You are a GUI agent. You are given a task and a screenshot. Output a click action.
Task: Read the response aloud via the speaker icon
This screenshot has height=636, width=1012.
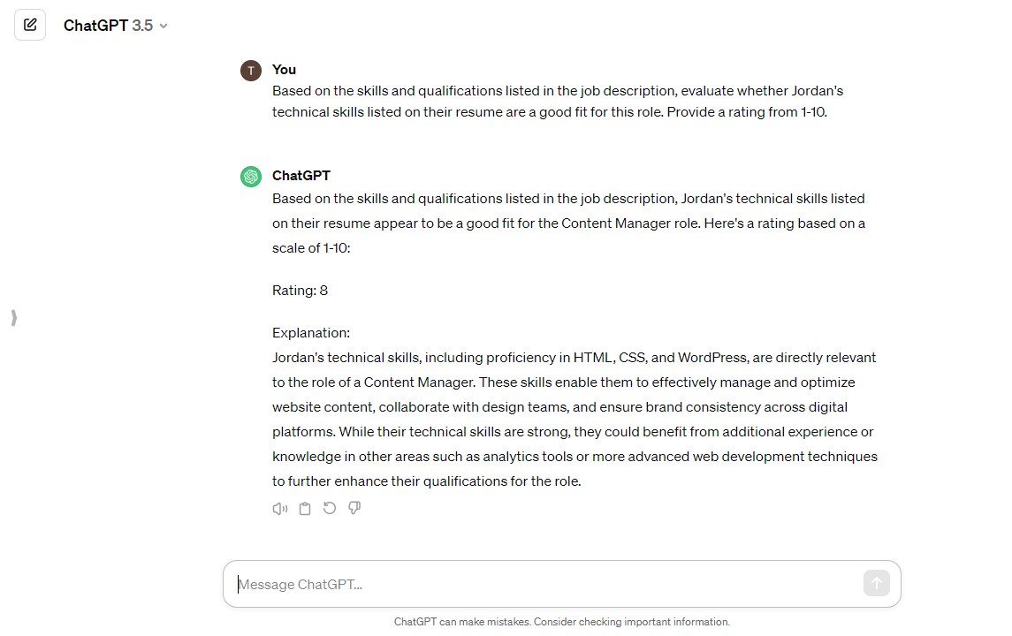click(280, 508)
